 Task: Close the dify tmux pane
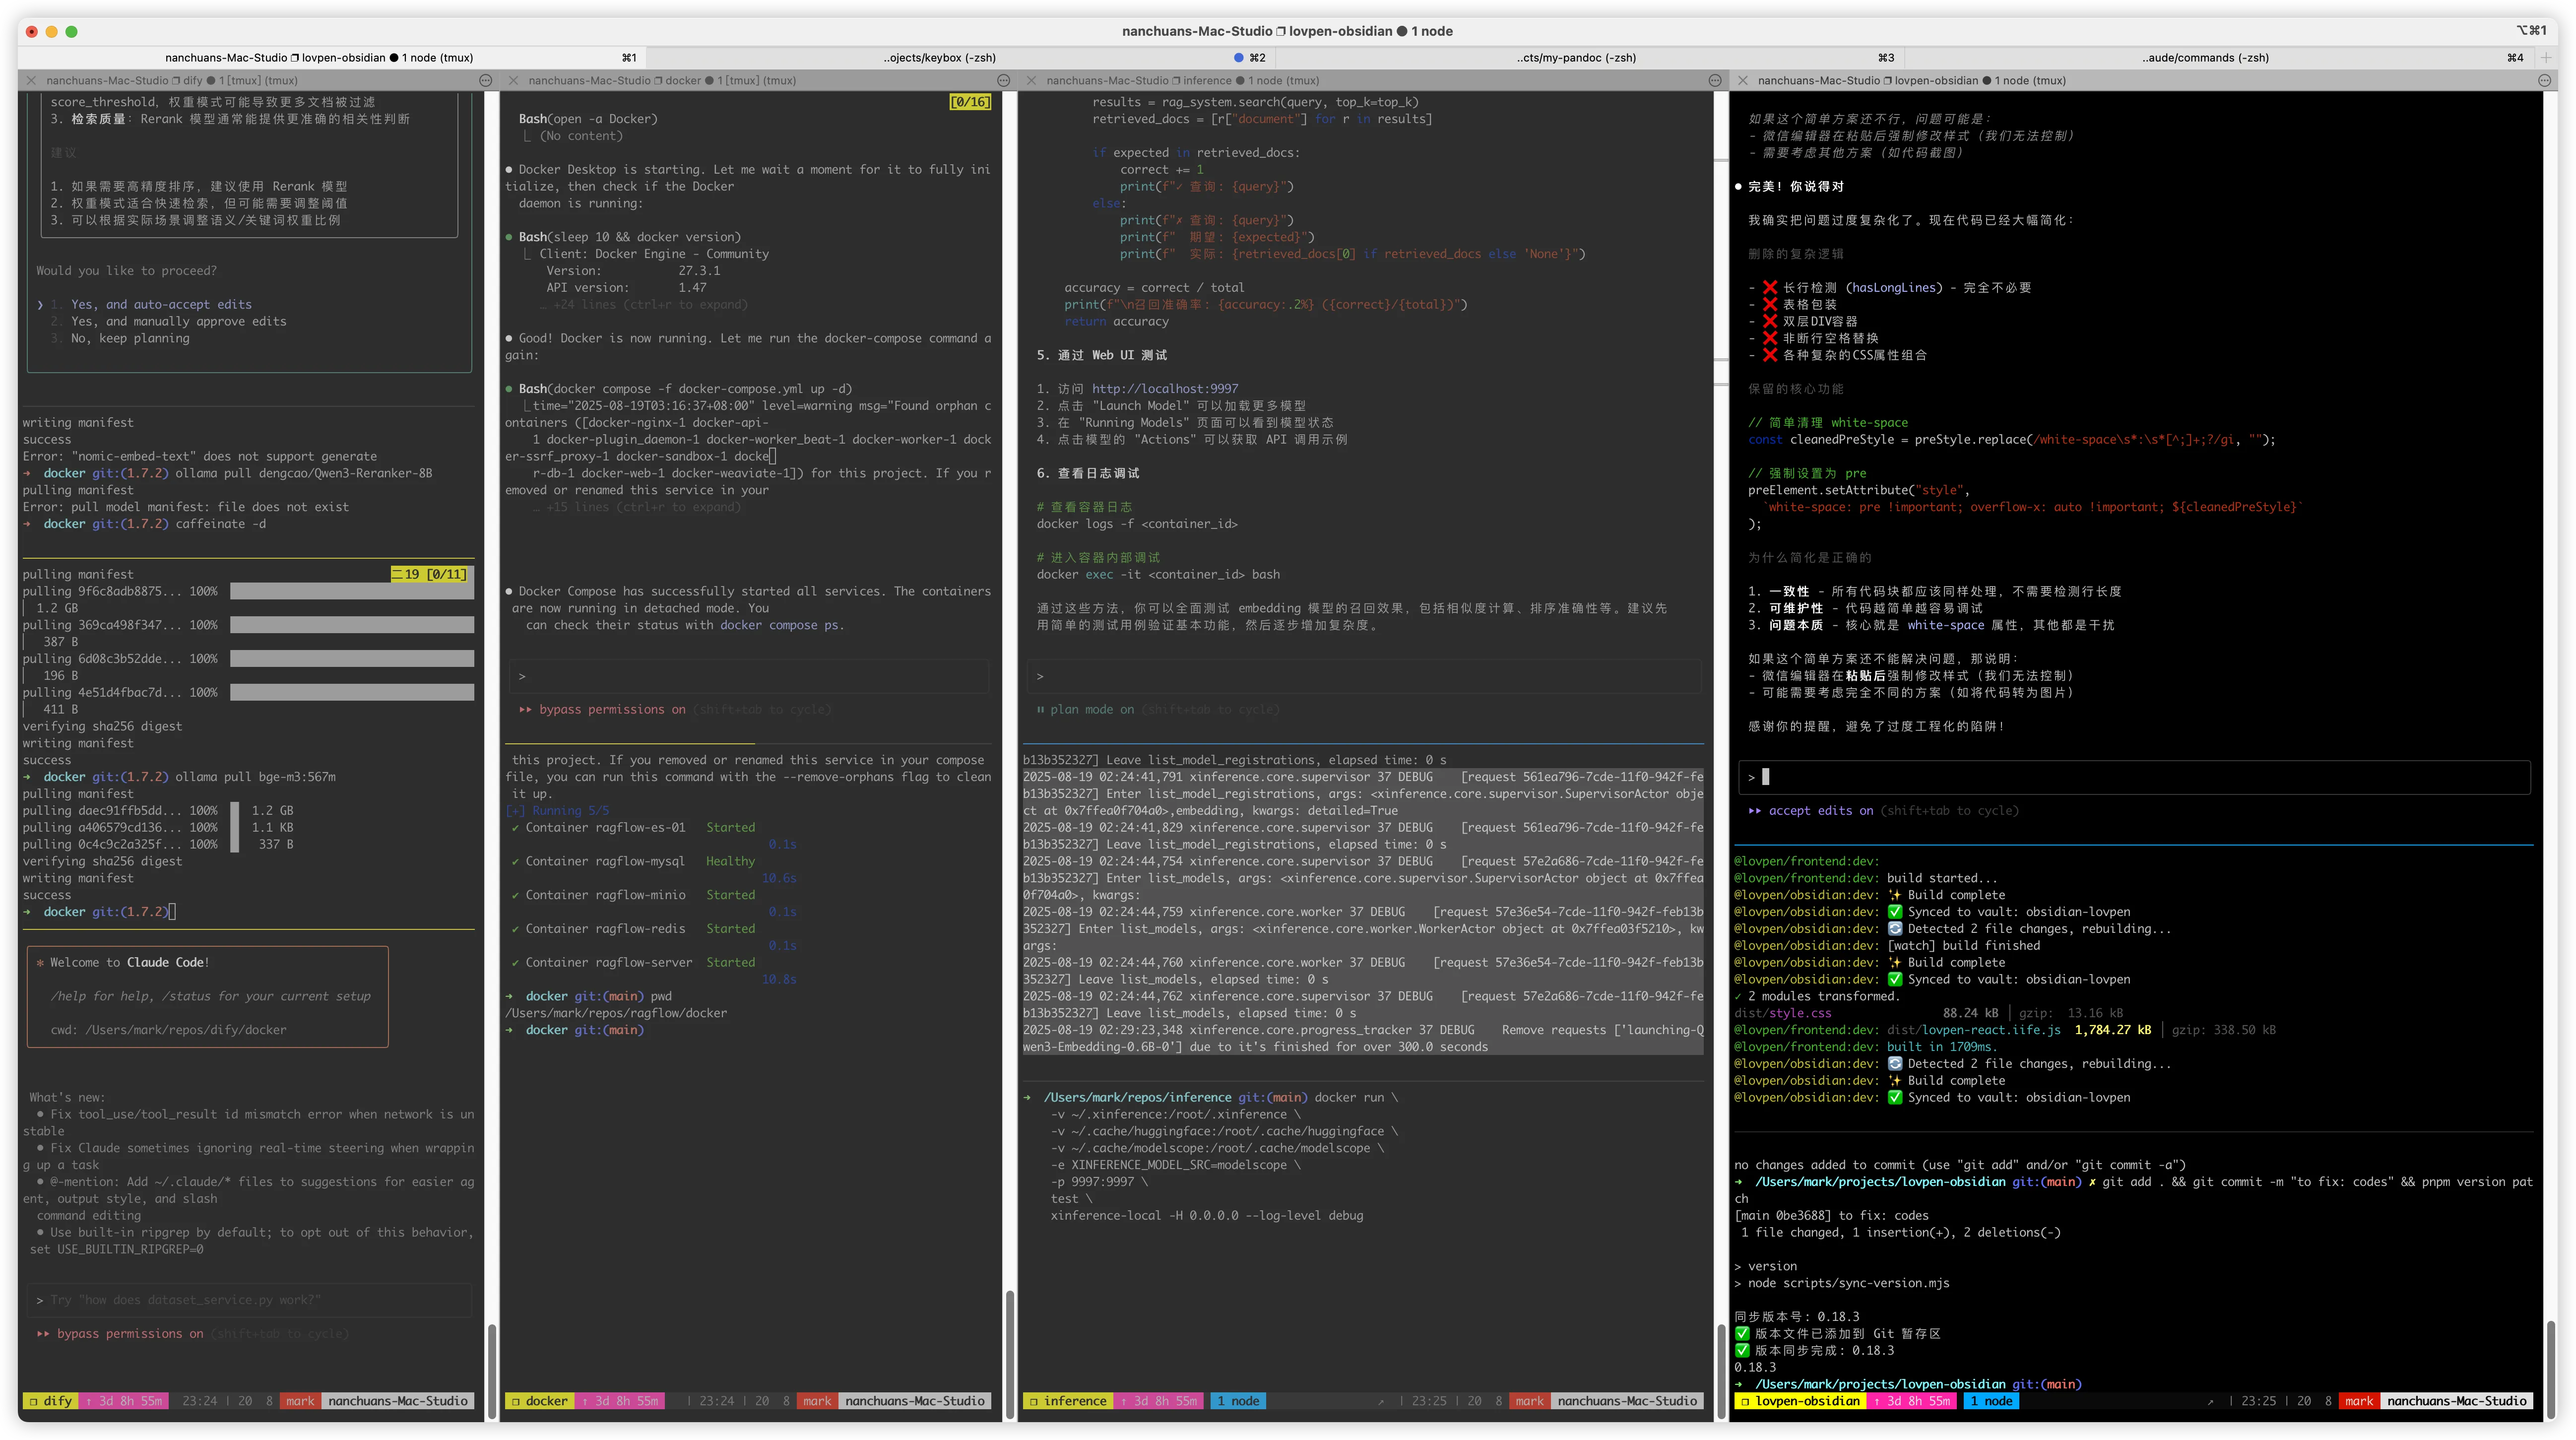click(x=31, y=80)
